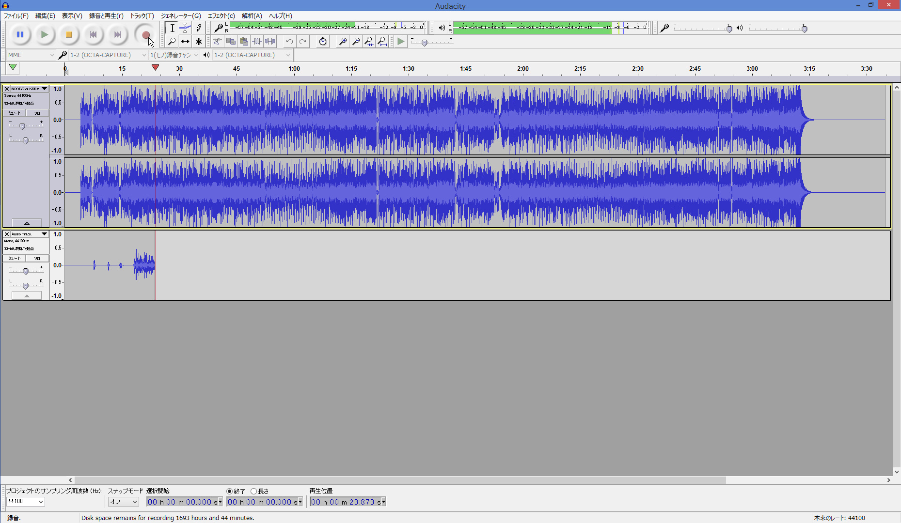
Task: Start playback with the green Play button
Action: coord(44,34)
